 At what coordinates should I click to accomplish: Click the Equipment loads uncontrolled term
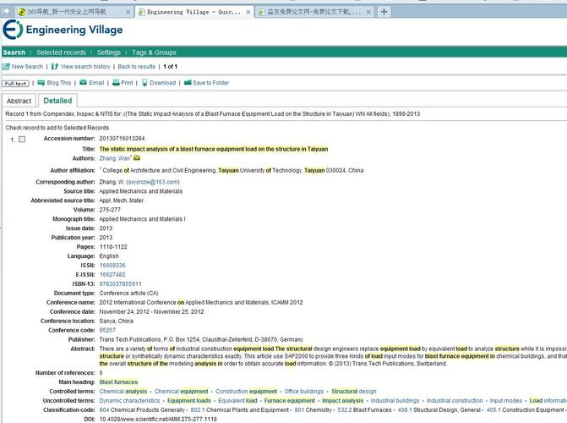188,400
